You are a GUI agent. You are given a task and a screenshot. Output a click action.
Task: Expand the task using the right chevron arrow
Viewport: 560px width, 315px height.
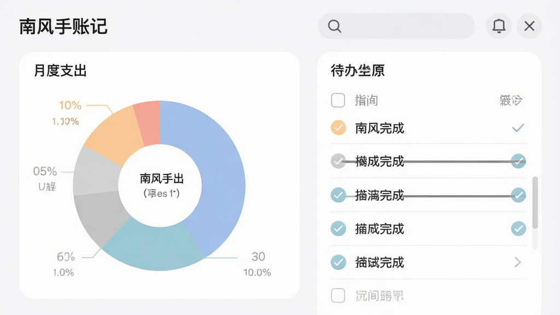click(518, 262)
